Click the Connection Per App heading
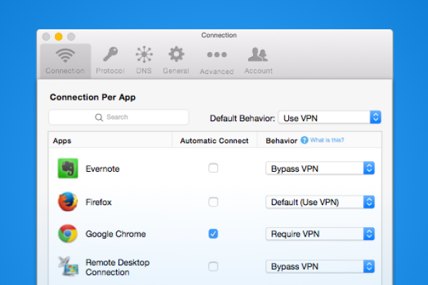Image resolution: width=428 pixels, height=285 pixels. 93,98
